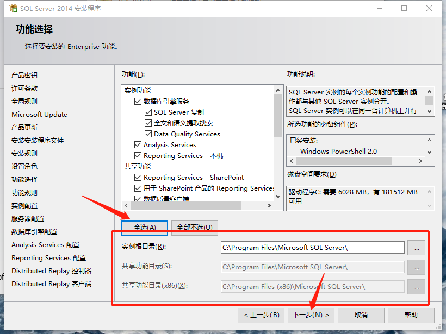Click the disk space text 驱动程序C
The width and height of the screenshot is (446, 334).
353,197
